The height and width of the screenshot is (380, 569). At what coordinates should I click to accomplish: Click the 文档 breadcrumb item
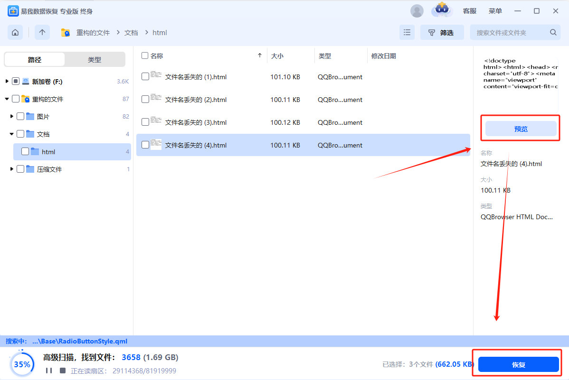click(131, 33)
